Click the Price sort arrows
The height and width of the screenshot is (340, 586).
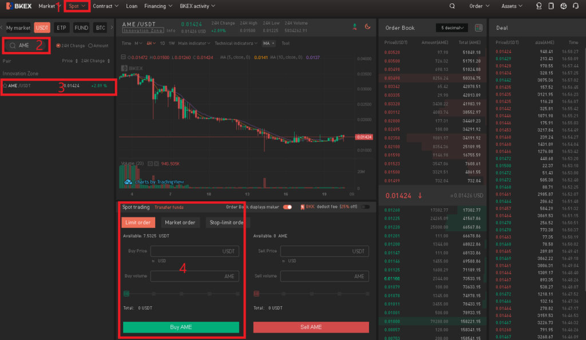76,61
